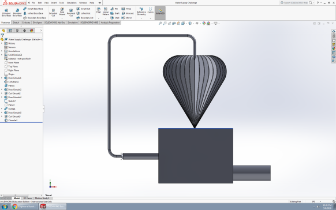
Task: Pick the Wrap tool
Action: [x=126, y=9]
